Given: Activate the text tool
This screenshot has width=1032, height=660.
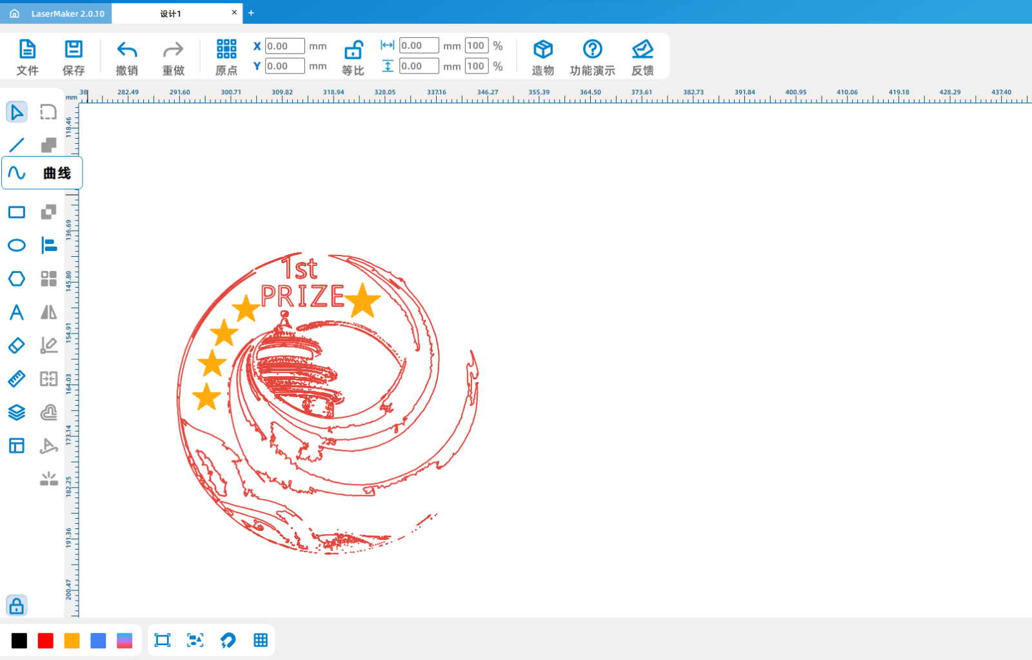Looking at the screenshot, I should 17,312.
